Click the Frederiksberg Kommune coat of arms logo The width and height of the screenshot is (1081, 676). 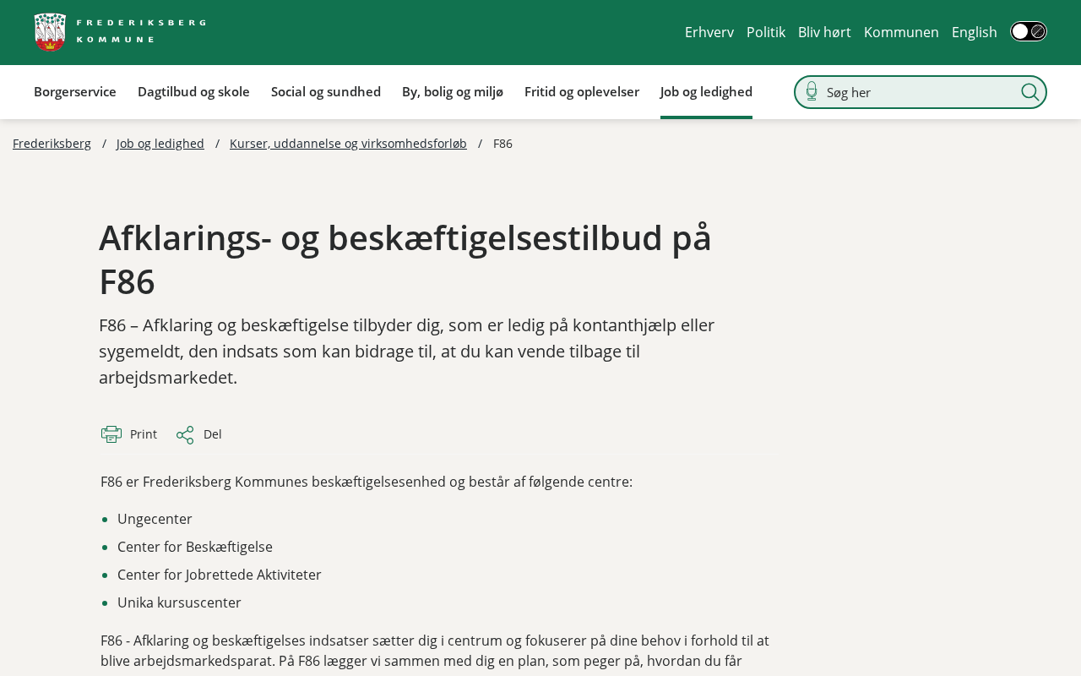pos(50,32)
